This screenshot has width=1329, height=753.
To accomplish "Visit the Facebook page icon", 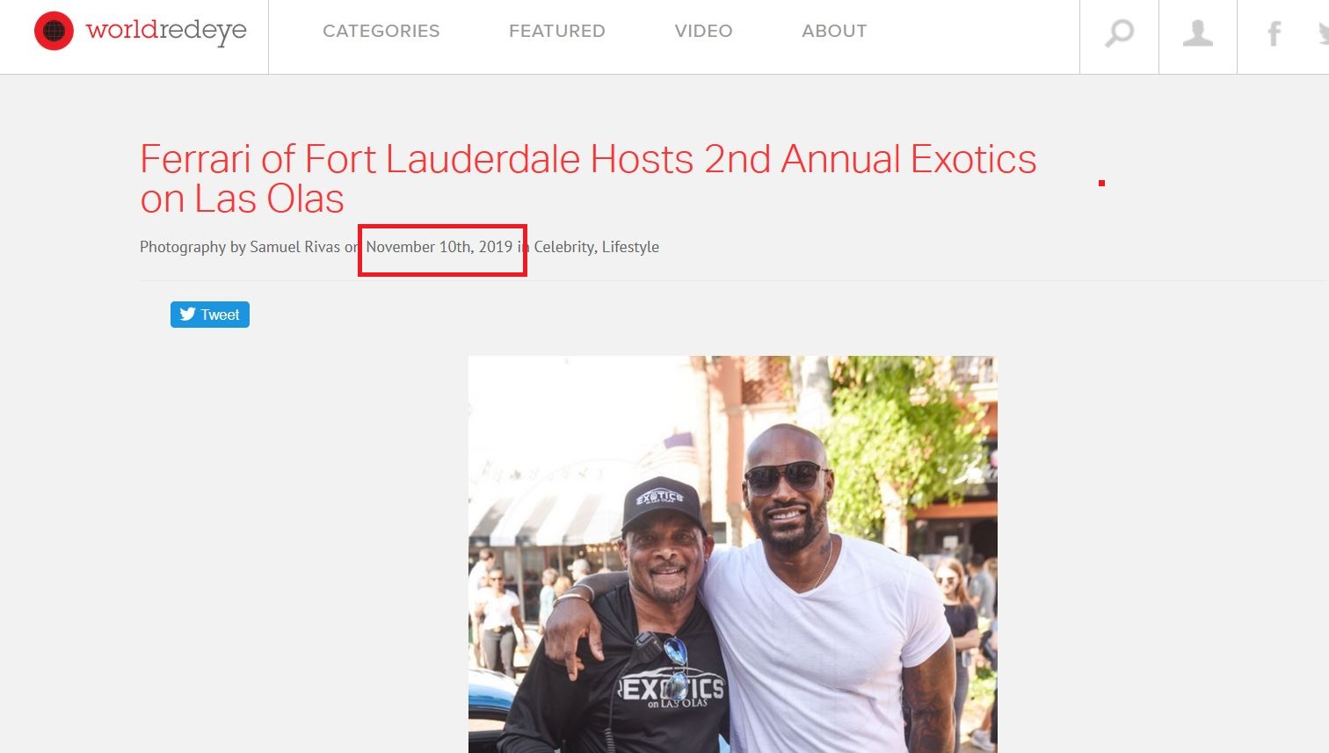I will coord(1274,33).
